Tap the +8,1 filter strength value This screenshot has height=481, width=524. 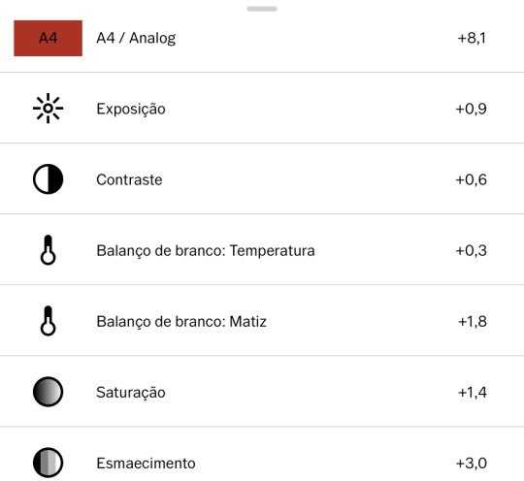point(472,38)
